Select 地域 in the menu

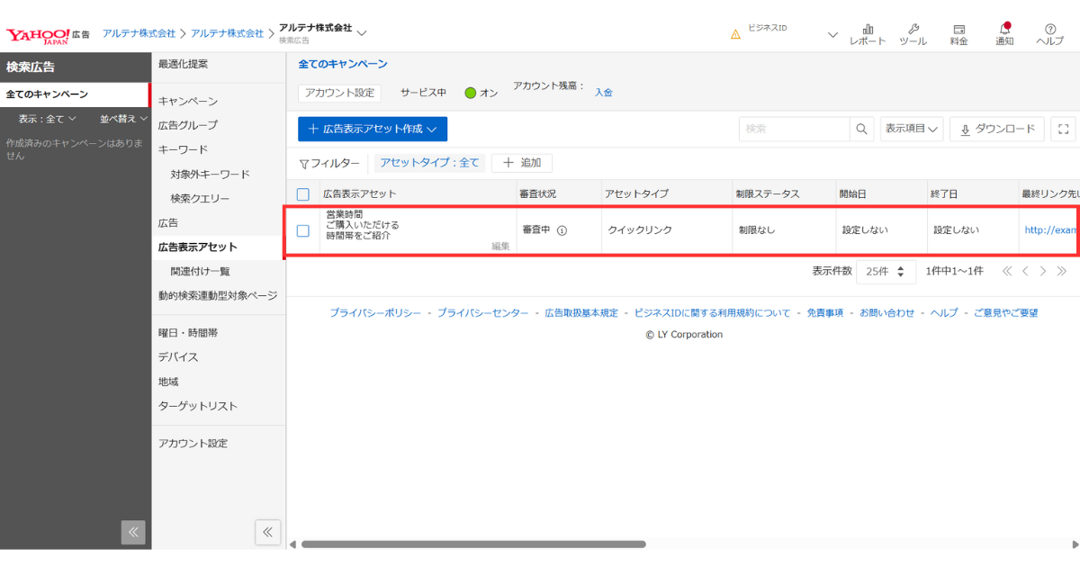pyautogui.click(x=168, y=382)
